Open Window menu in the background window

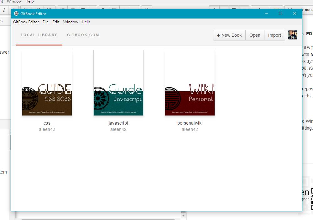tap(14, 2)
